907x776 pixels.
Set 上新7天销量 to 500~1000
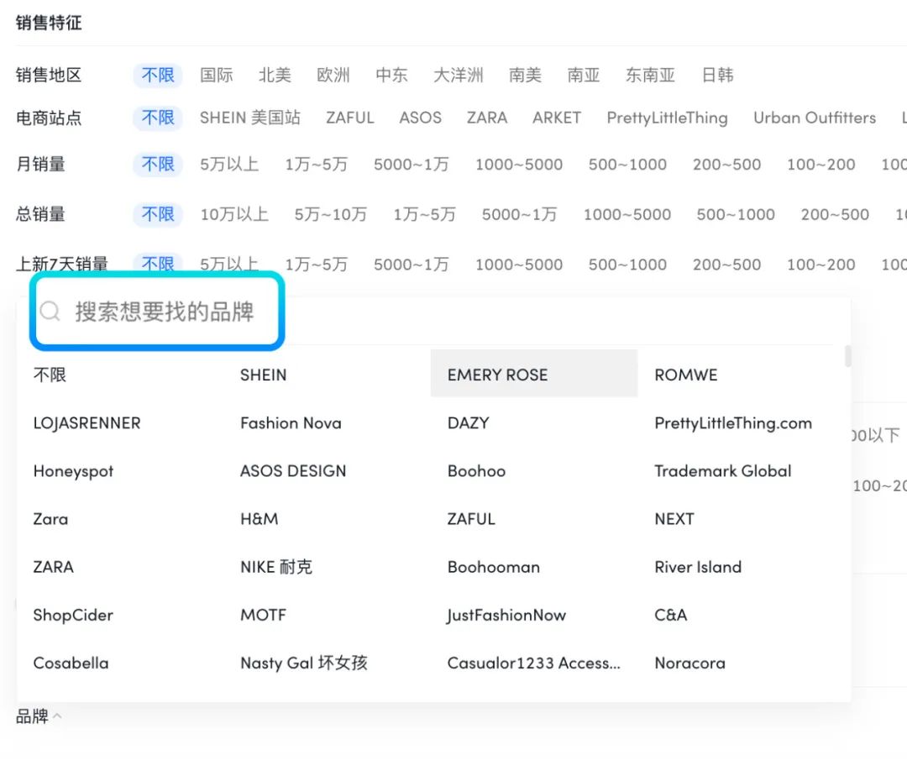tap(627, 265)
